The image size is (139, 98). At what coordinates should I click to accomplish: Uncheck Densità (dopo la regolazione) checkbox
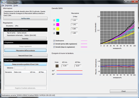coord(54,47)
